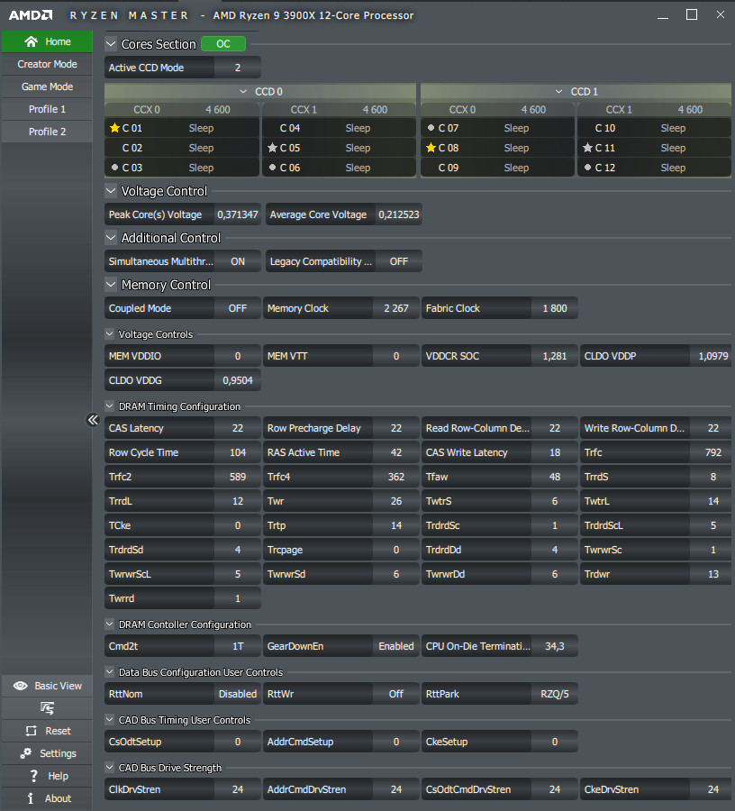Go to Home tab
This screenshot has height=811, width=735.
click(47, 41)
